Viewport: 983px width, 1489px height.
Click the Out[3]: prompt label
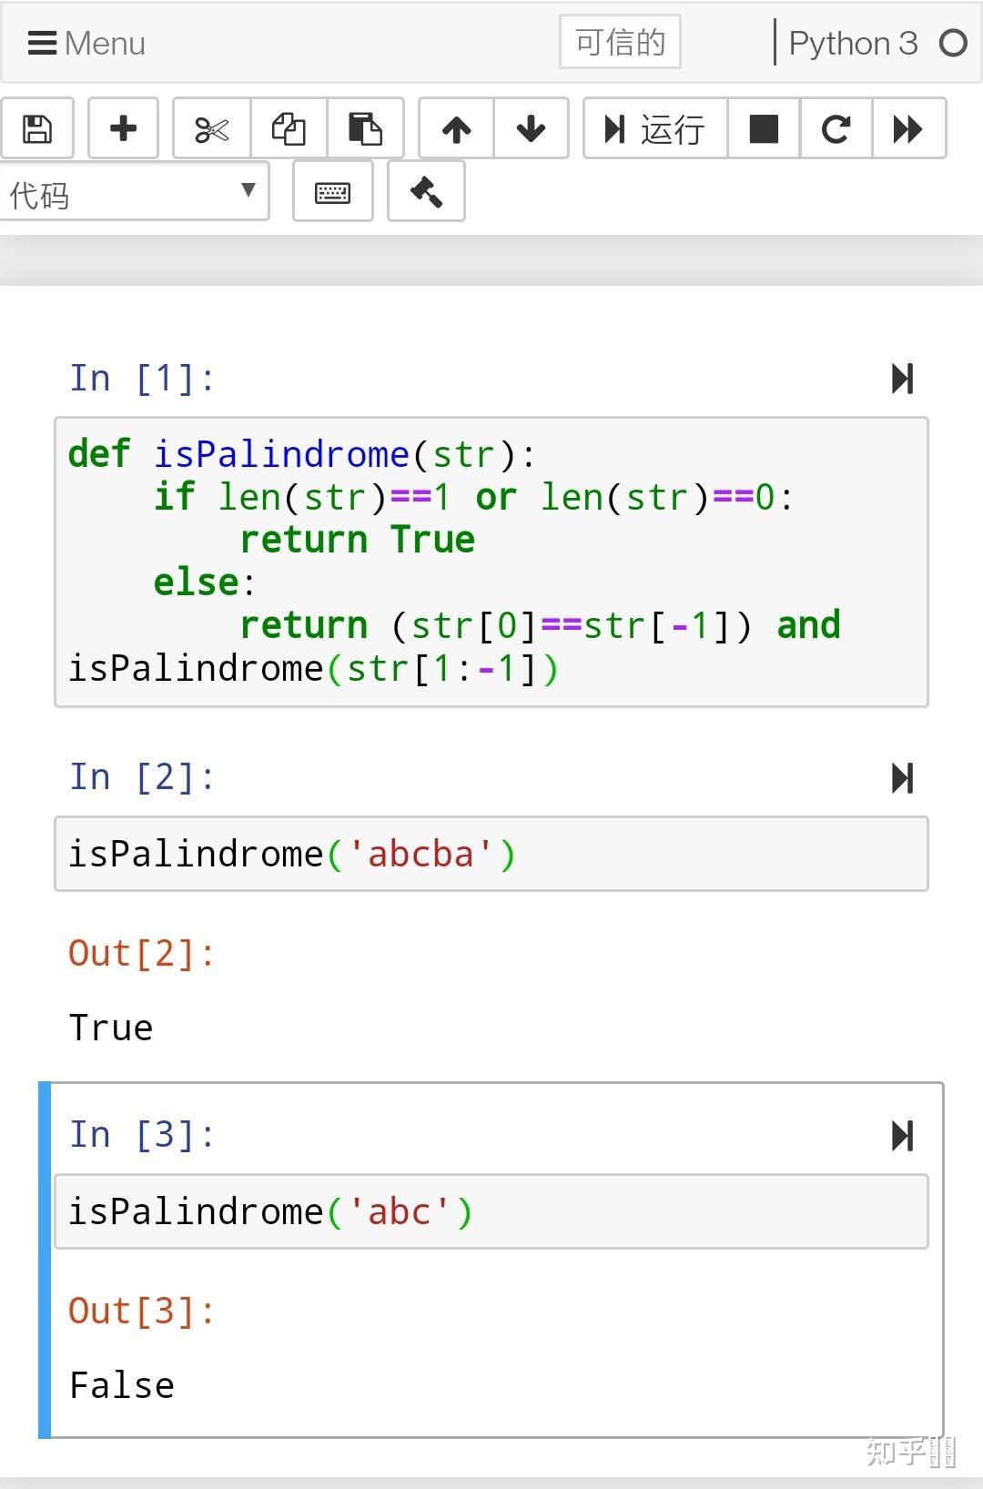142,1312
